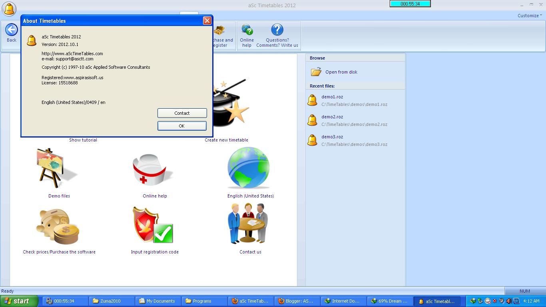The image size is (546, 307).
Task: Switch to My Documents taskbar item
Action: (x=157, y=301)
